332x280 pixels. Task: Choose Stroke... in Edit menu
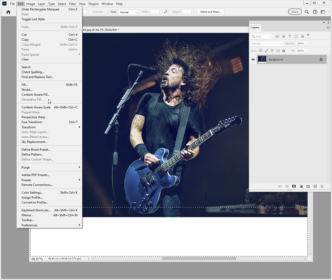pos(49,90)
